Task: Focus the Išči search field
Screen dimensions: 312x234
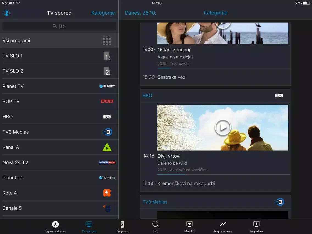Action: click(59, 26)
